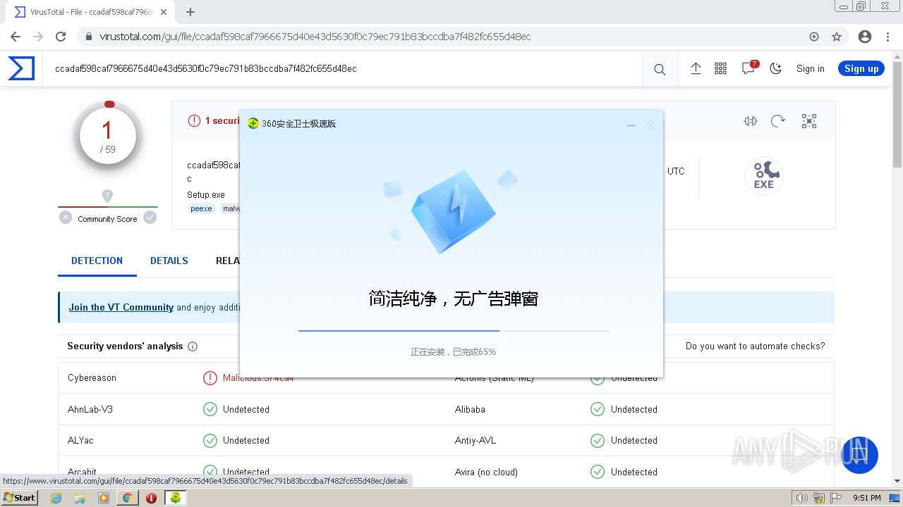
Task: Open Chrome from the taskbar
Action: pos(127,498)
